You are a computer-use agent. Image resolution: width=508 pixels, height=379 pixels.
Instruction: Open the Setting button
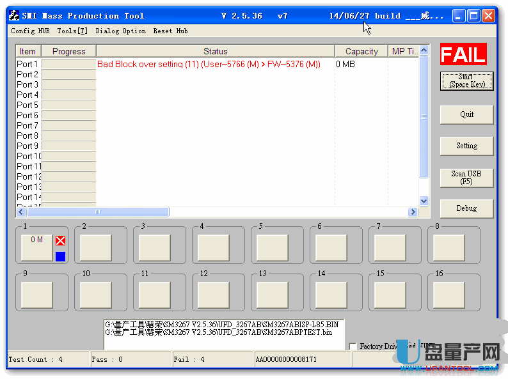(466, 146)
